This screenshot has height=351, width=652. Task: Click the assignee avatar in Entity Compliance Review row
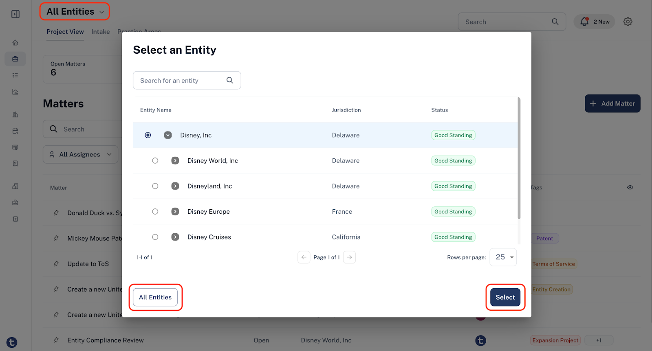[x=481, y=340]
